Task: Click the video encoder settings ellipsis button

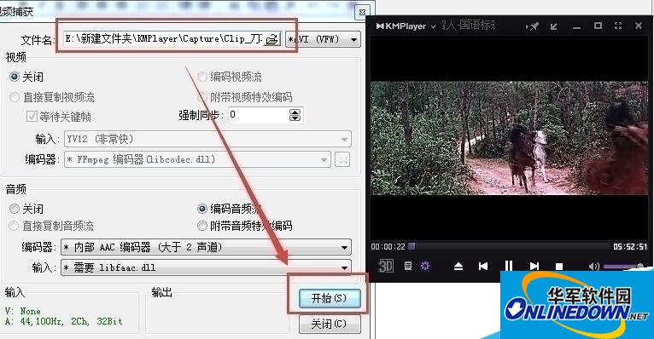Action: 342,159
